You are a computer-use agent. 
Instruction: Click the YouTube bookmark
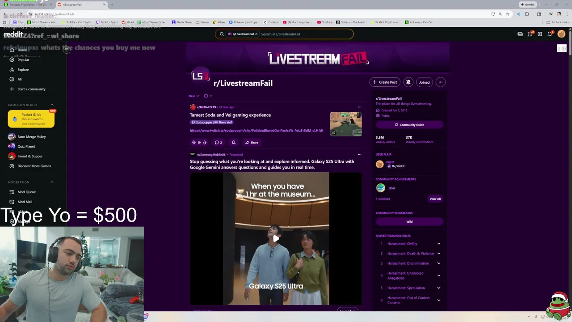pos(325,22)
